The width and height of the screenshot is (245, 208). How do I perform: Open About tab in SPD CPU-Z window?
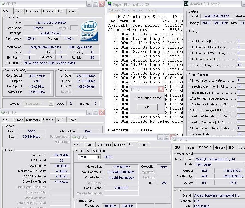[x=143, y=145]
